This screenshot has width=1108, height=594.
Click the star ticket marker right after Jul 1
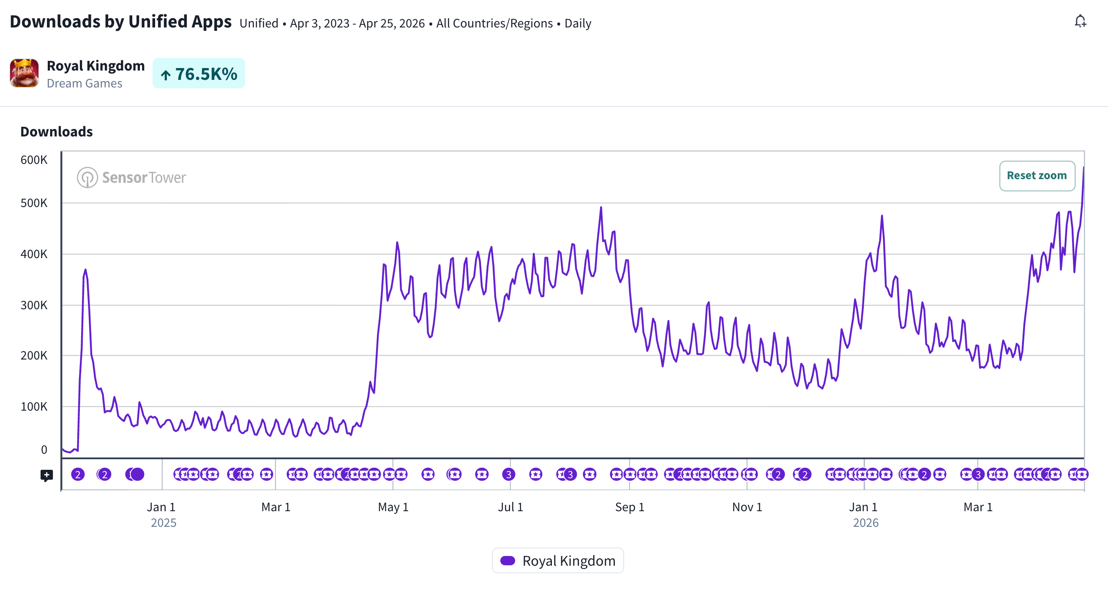coord(535,474)
